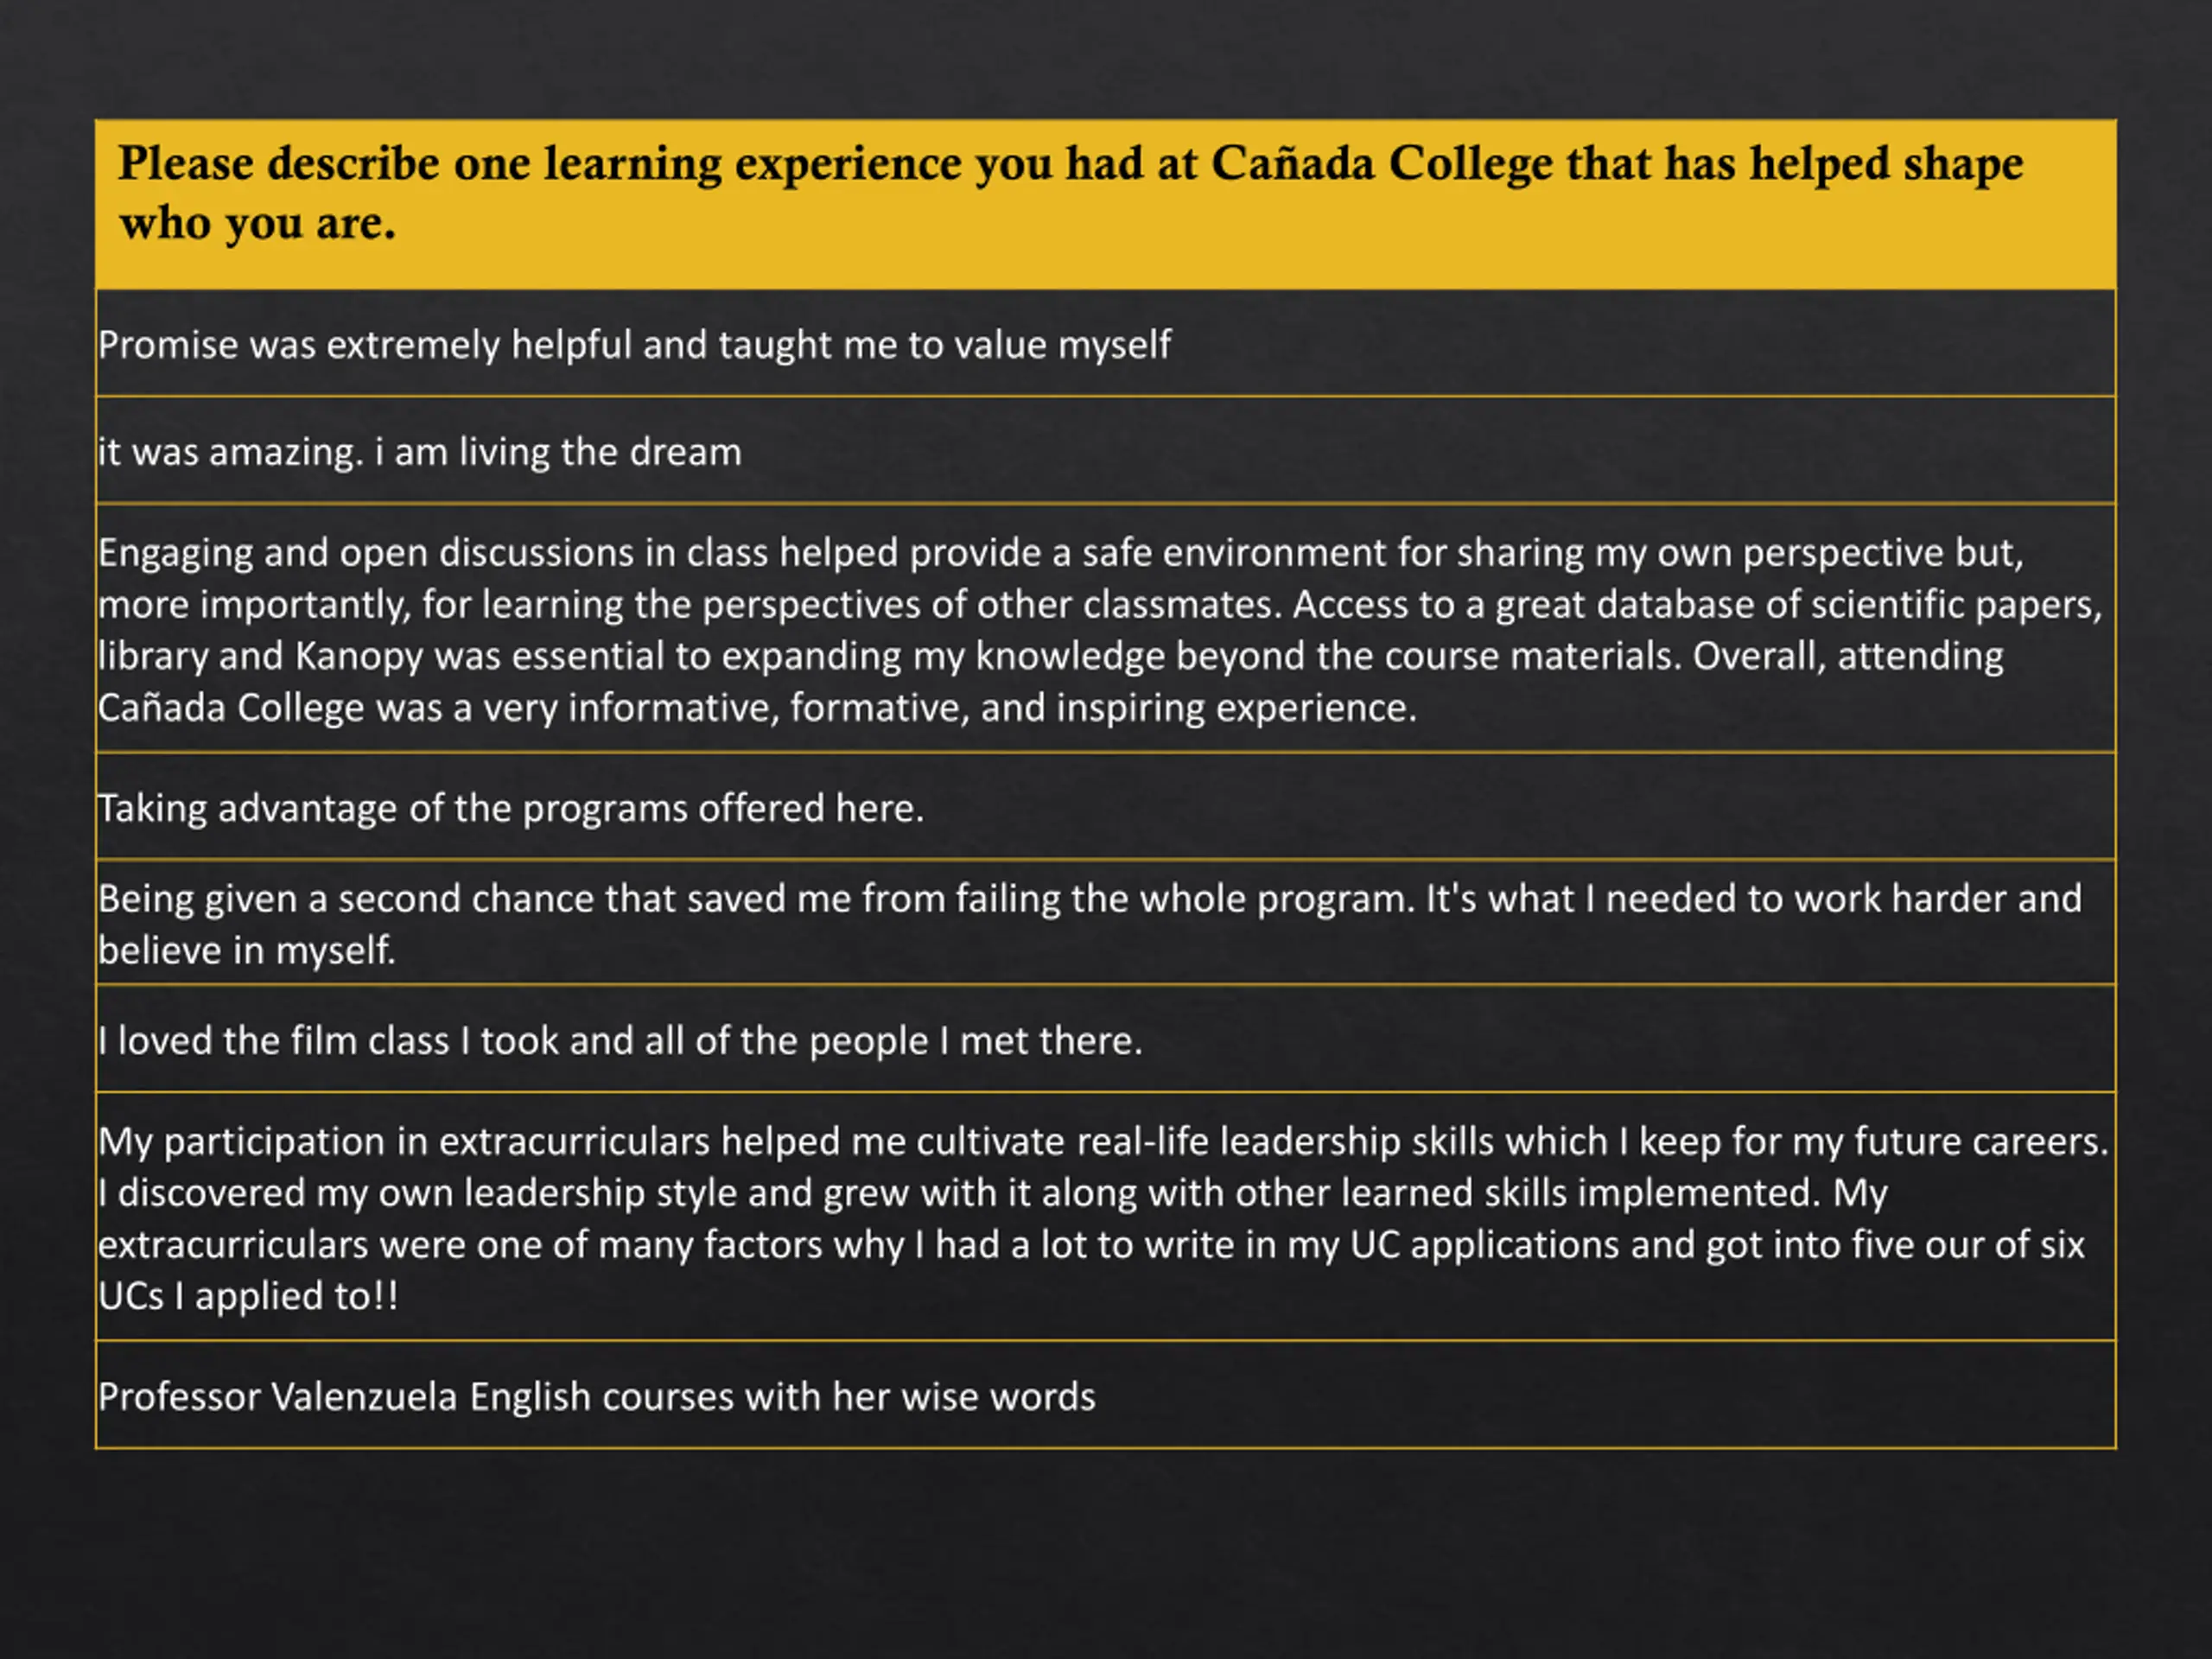This screenshot has width=2212, height=1659.
Task: Click 'believe in myself.' text line
Action: pos(247,950)
